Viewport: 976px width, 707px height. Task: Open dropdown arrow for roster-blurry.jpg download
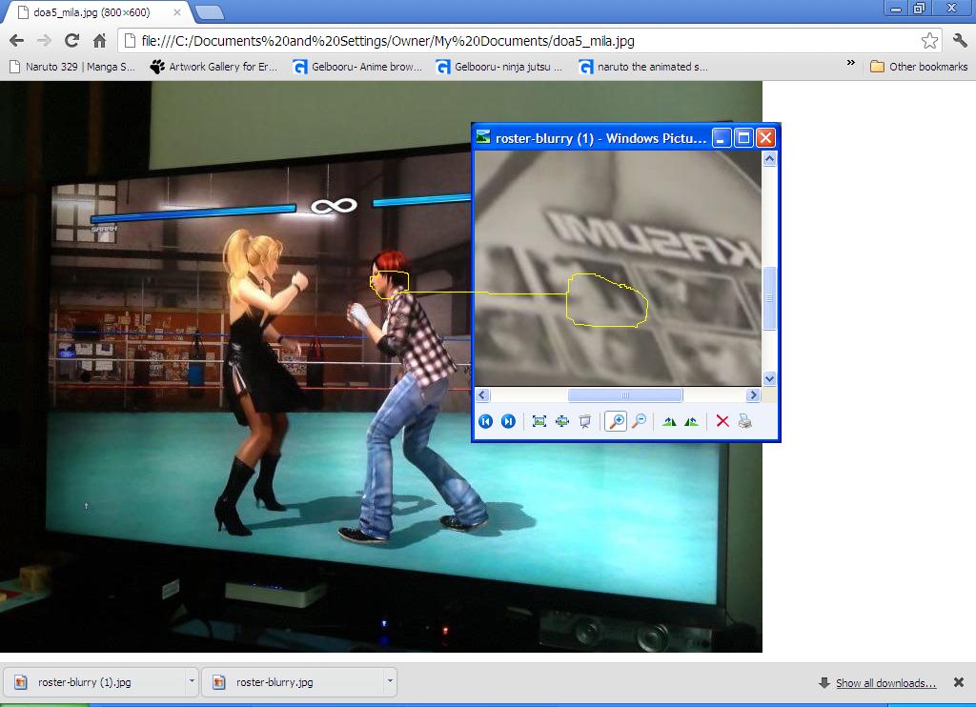(x=389, y=682)
